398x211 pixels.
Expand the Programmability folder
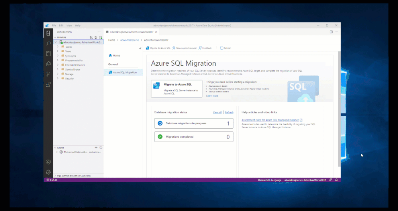point(58,61)
